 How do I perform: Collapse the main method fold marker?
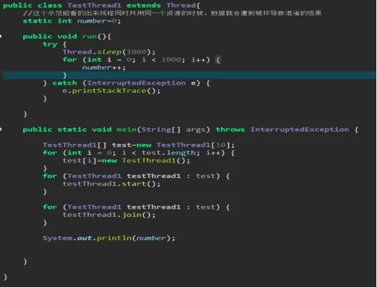1,130
